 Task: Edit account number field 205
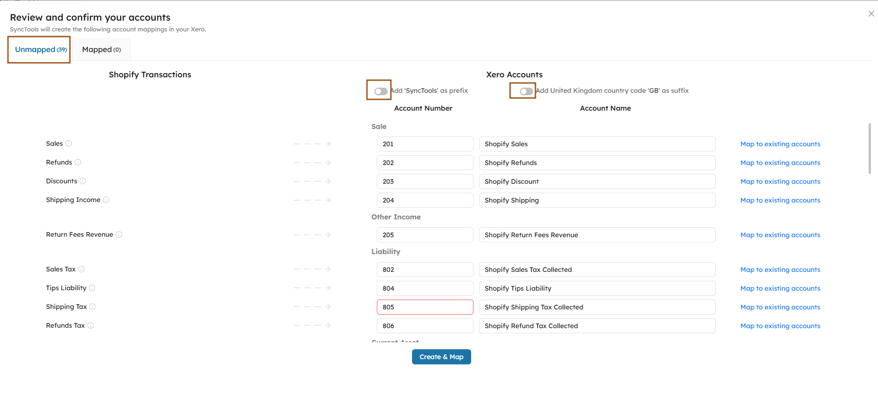click(x=425, y=235)
